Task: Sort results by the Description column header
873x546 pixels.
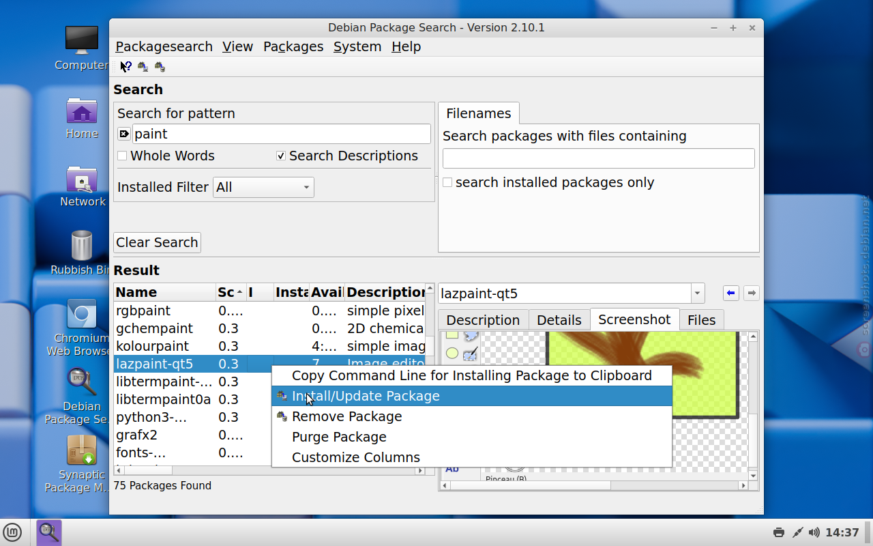Action: pyautogui.click(x=385, y=292)
